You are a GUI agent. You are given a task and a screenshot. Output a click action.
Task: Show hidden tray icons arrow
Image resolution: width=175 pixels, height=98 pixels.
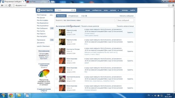tap(152, 96)
